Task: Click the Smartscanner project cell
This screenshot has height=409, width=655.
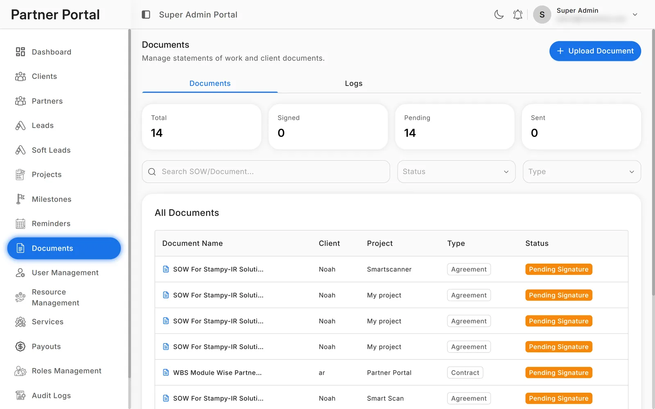Action: pyautogui.click(x=389, y=270)
